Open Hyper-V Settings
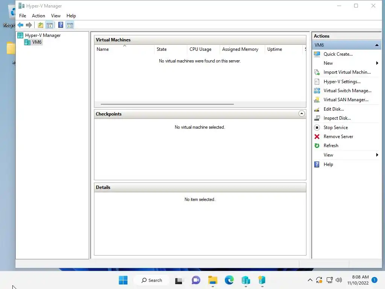Viewport: 385px width, 289px height. [x=342, y=82]
